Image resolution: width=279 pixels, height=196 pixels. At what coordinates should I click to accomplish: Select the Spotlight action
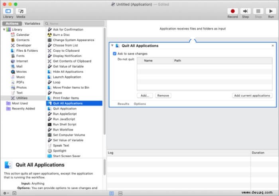59,151
